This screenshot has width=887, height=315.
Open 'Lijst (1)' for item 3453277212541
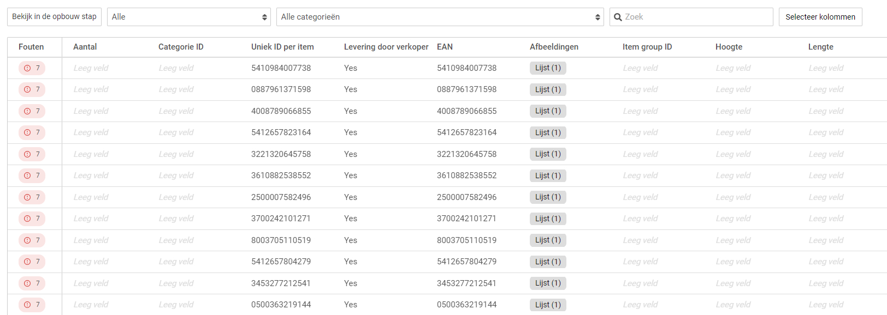[x=548, y=283]
